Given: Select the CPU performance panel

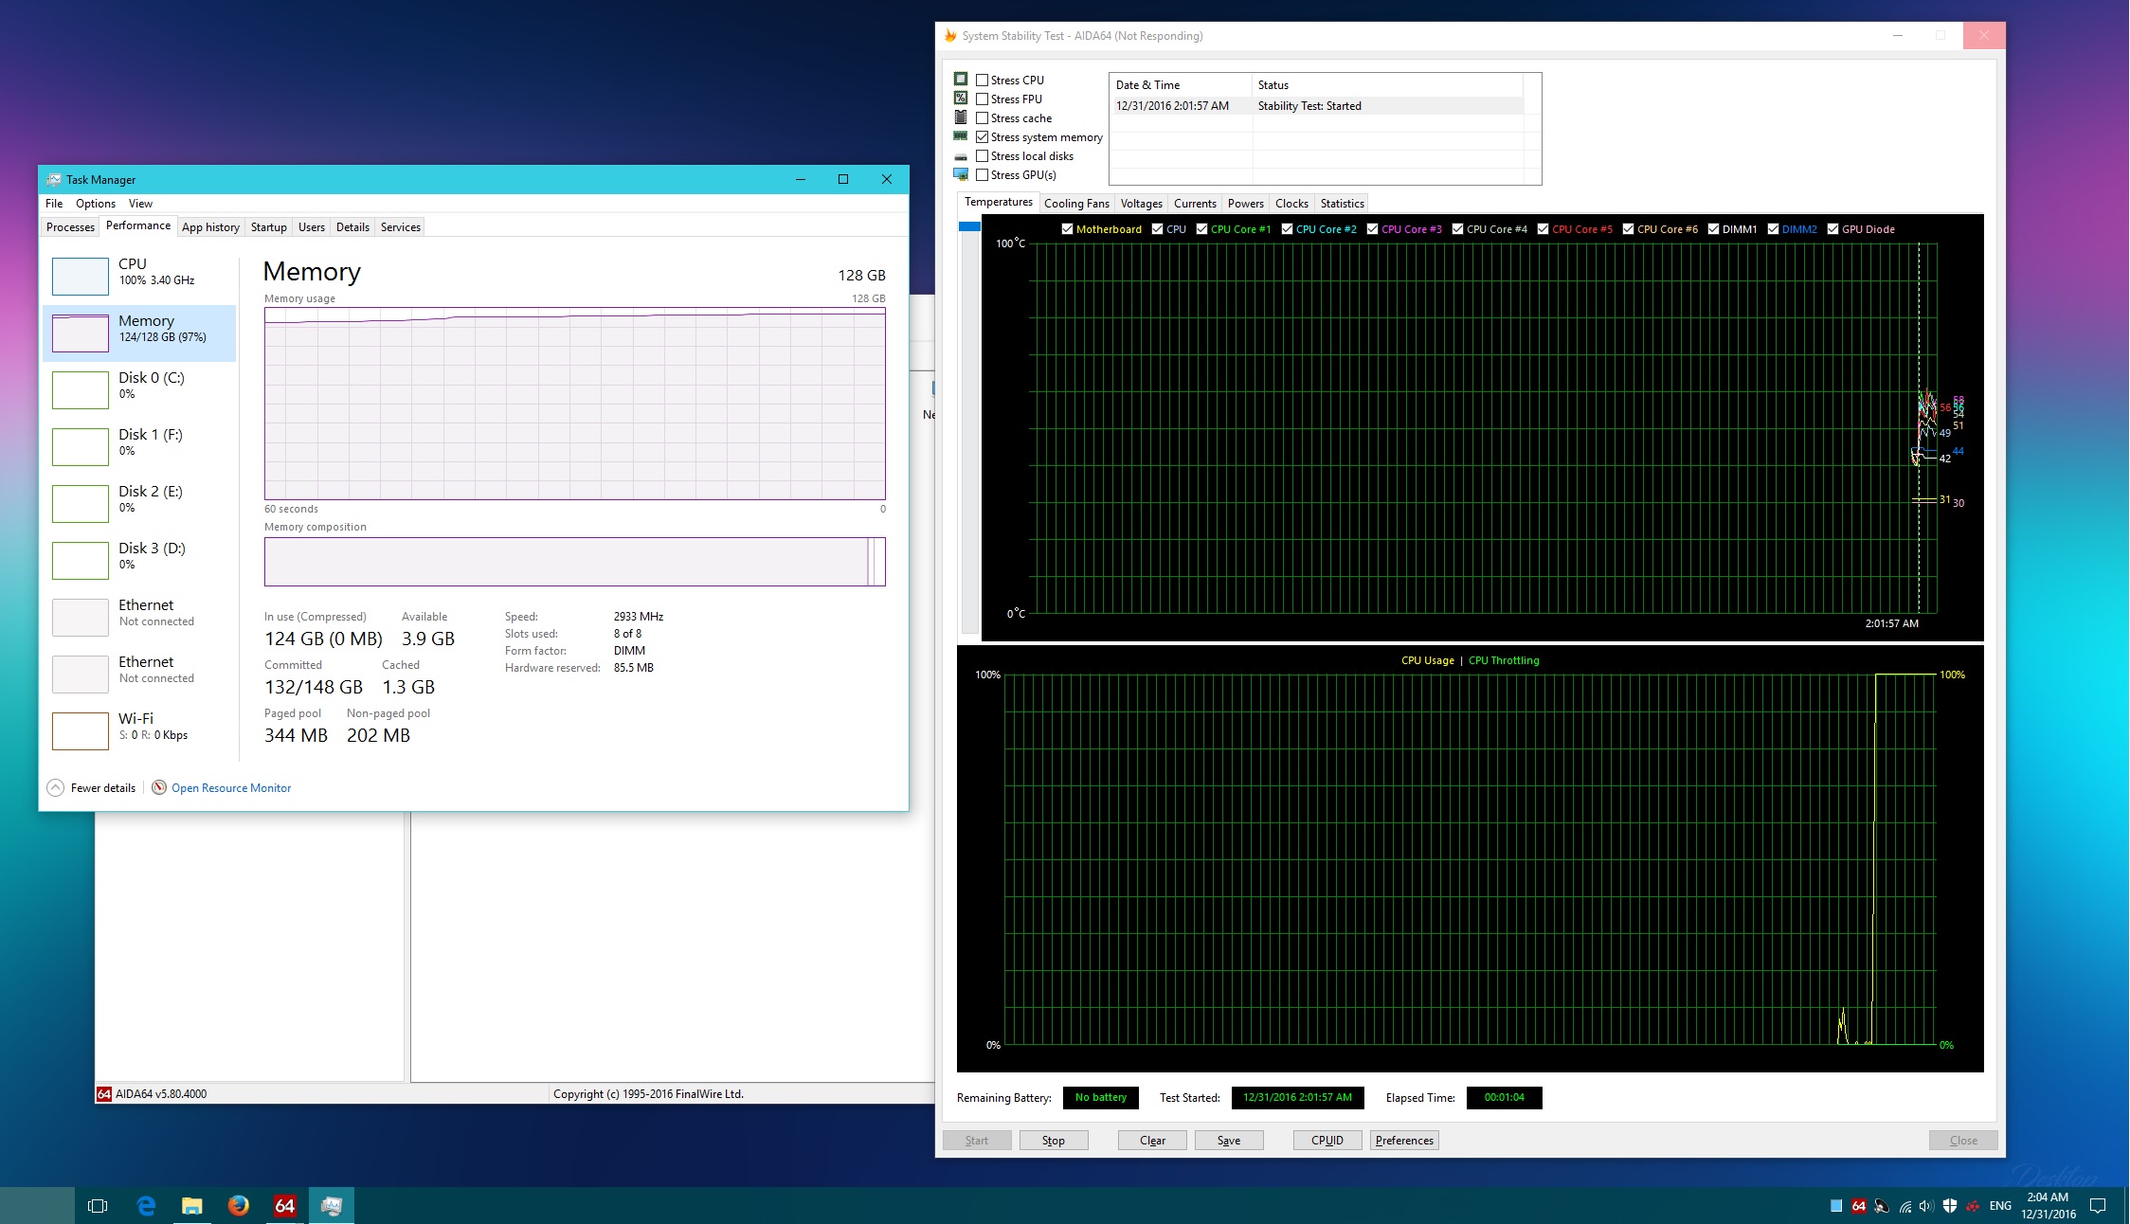Looking at the screenshot, I should click(x=140, y=276).
